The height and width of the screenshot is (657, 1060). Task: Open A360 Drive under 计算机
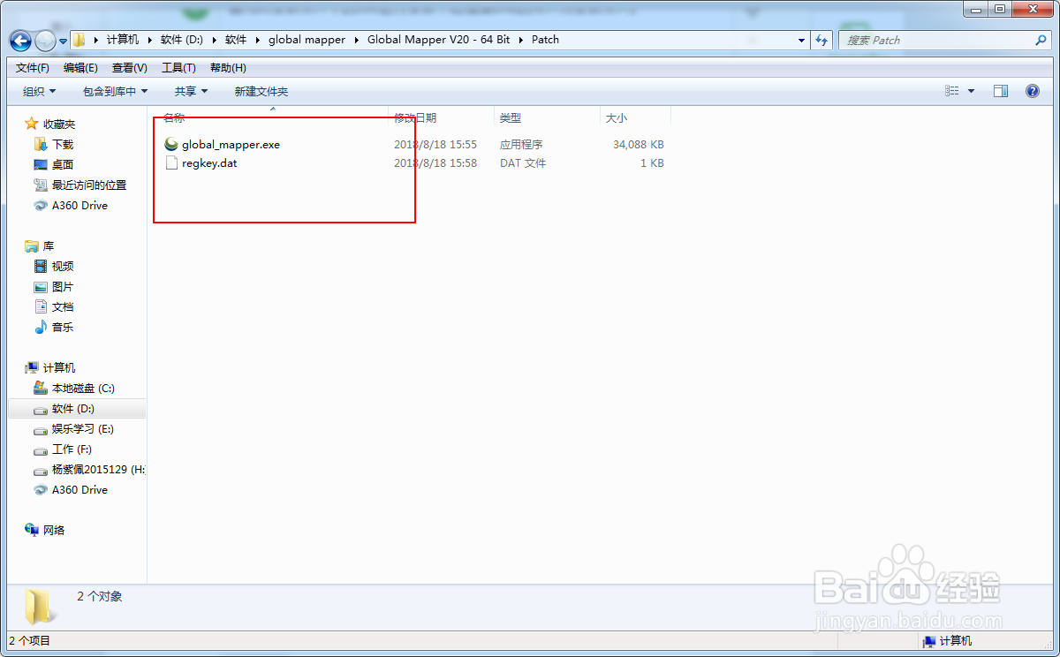pos(79,489)
